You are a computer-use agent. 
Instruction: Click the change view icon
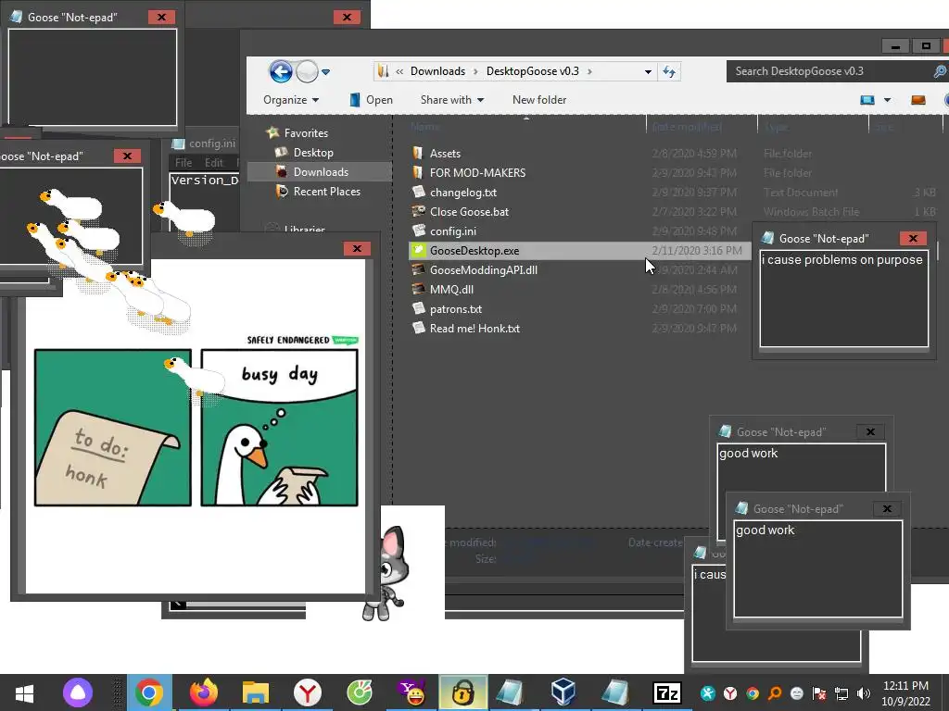(x=867, y=100)
